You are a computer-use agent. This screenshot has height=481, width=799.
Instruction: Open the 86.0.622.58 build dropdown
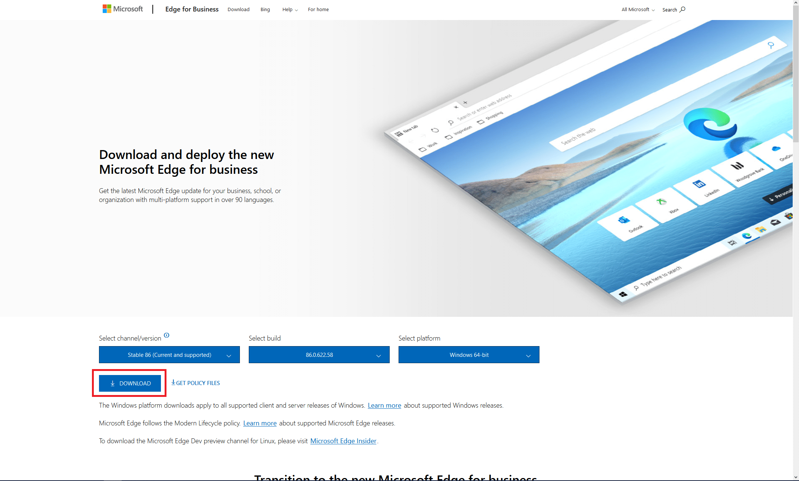[x=319, y=355]
